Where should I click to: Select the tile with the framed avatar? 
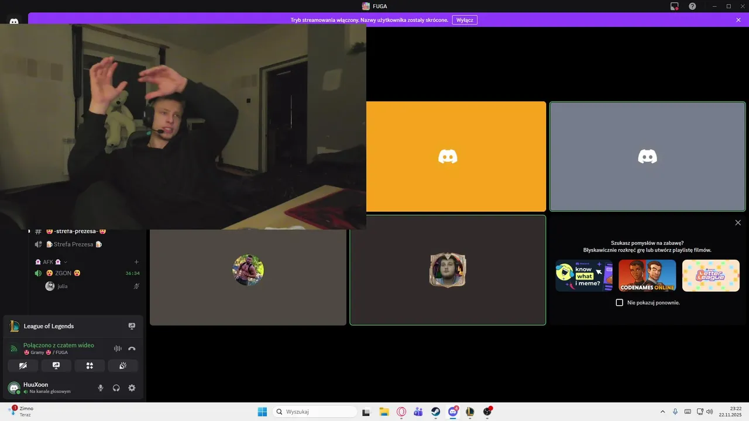tap(448, 270)
